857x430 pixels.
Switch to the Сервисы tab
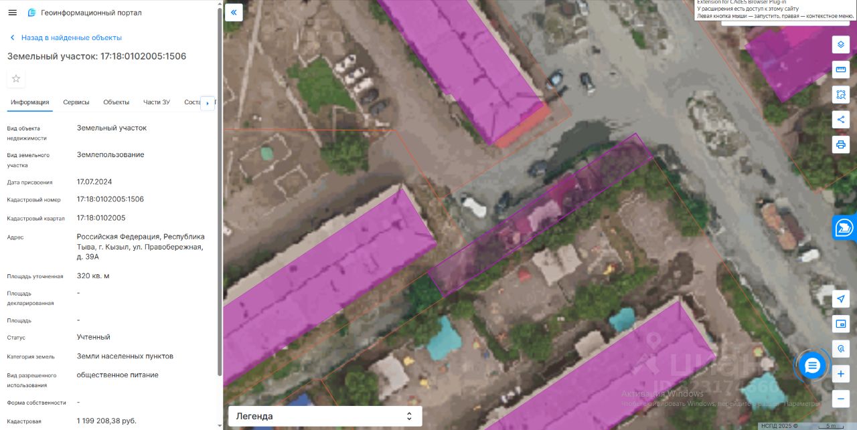coord(76,102)
